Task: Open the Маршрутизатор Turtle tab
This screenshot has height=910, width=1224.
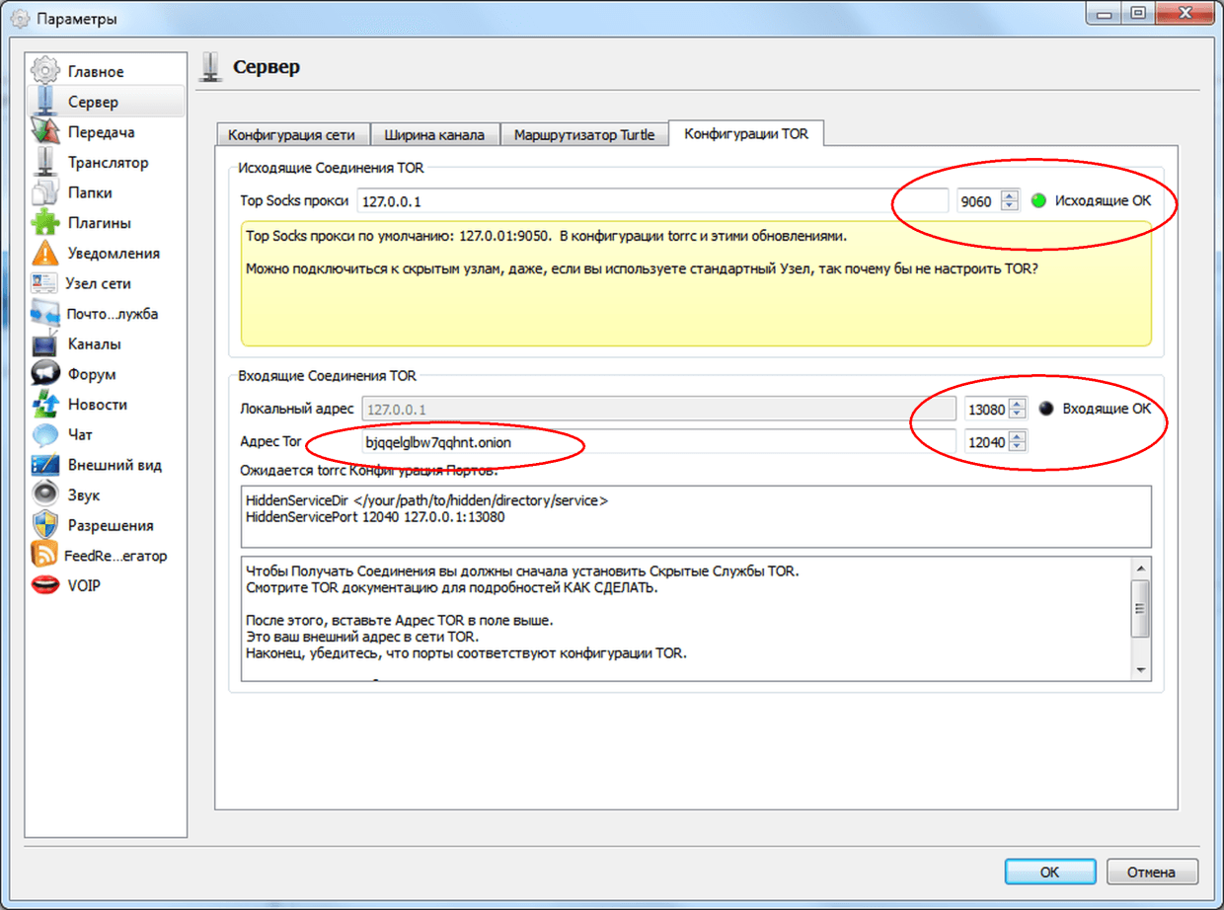Action: [583, 135]
